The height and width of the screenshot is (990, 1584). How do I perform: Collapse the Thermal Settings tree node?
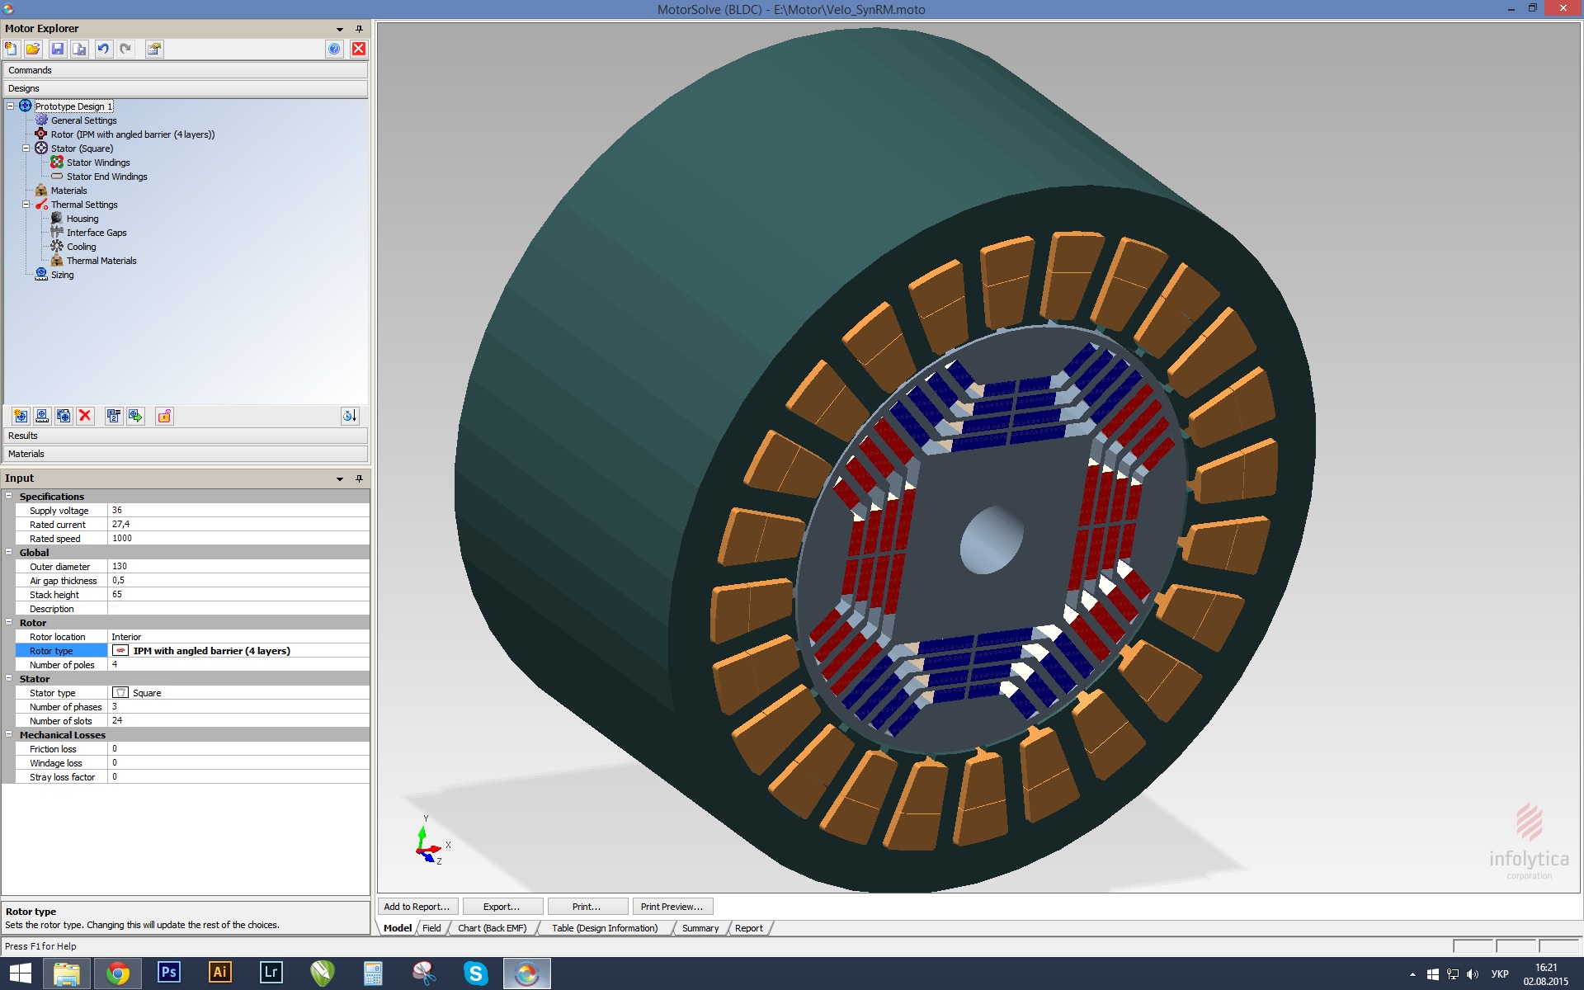(26, 205)
